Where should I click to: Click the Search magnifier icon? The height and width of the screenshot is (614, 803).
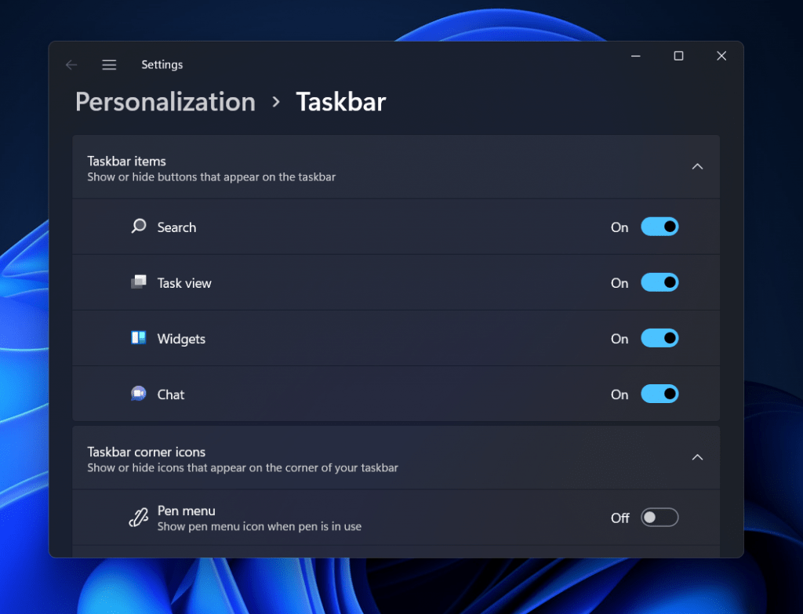click(137, 227)
